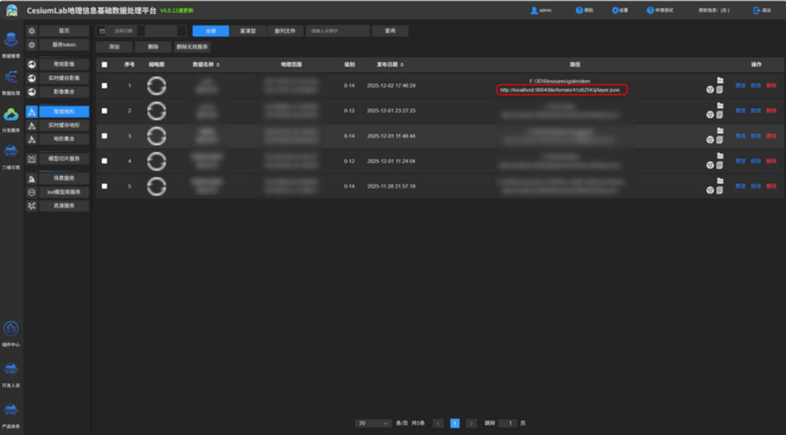Click the 修改 edit link in row 2
This screenshot has width=786, height=435.
756,111
